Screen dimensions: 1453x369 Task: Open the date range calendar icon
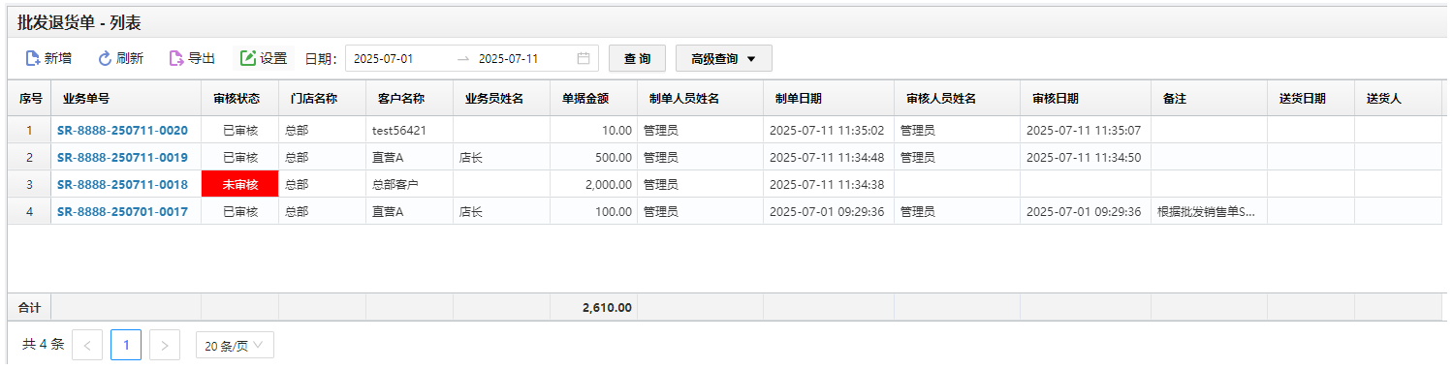584,58
